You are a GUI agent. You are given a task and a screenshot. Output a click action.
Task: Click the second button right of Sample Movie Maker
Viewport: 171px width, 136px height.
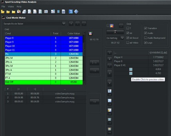pos(78,24)
